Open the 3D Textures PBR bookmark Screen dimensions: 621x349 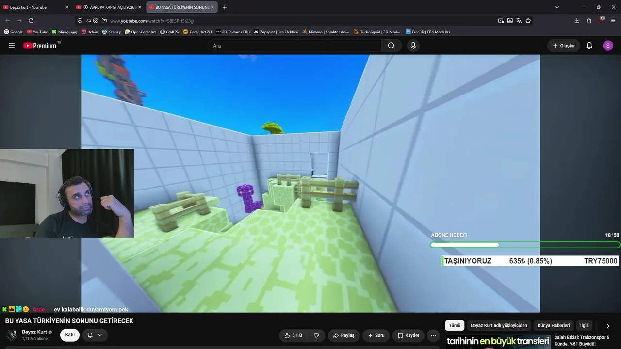click(233, 32)
